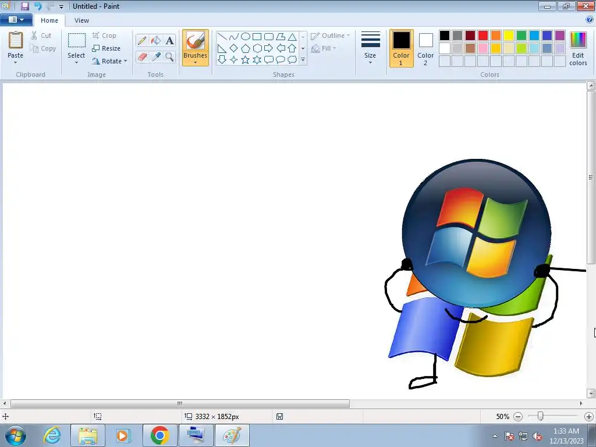Switch to the View ribbon tab

click(x=81, y=20)
